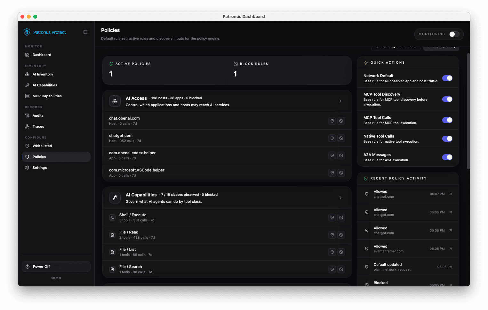Click the Power Off button
Screen dimensions: 488x310
[56, 266]
